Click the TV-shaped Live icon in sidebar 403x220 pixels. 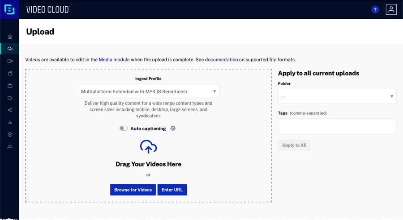click(x=10, y=86)
